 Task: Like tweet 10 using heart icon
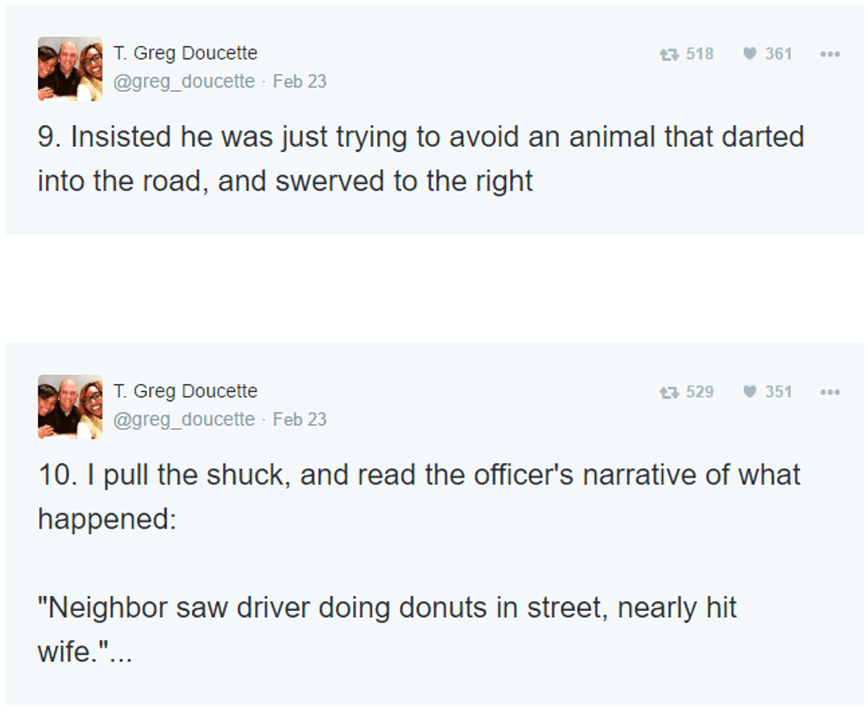tap(750, 392)
